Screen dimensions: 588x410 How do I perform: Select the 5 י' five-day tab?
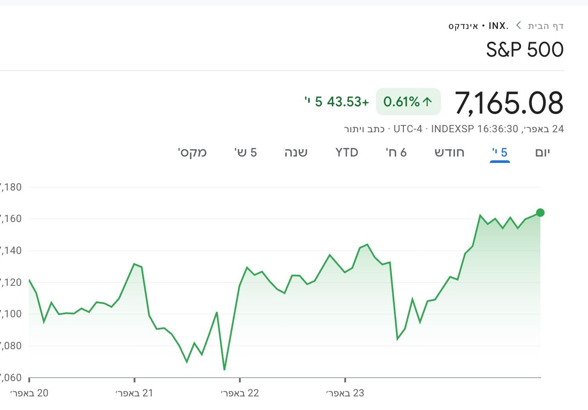pos(500,152)
